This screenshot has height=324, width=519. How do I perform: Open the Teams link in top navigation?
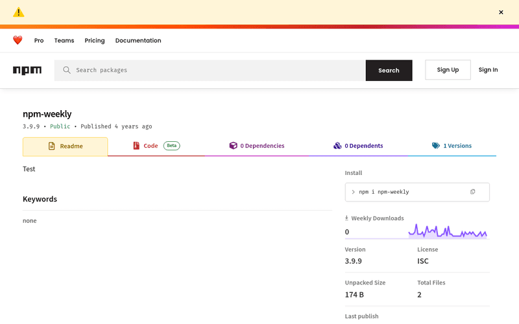[64, 40]
